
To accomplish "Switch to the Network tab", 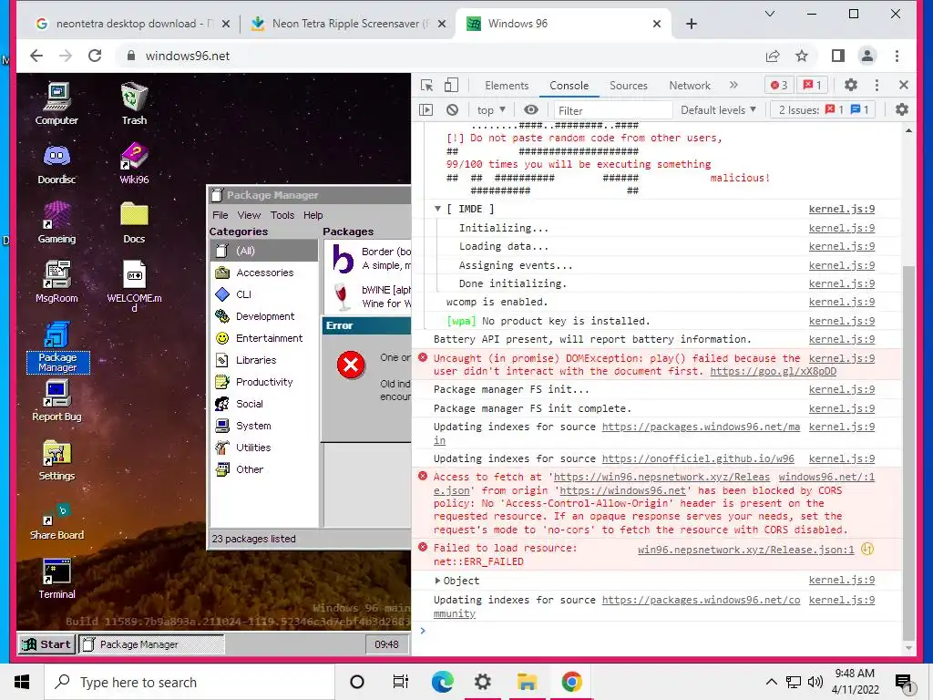I will [x=690, y=85].
